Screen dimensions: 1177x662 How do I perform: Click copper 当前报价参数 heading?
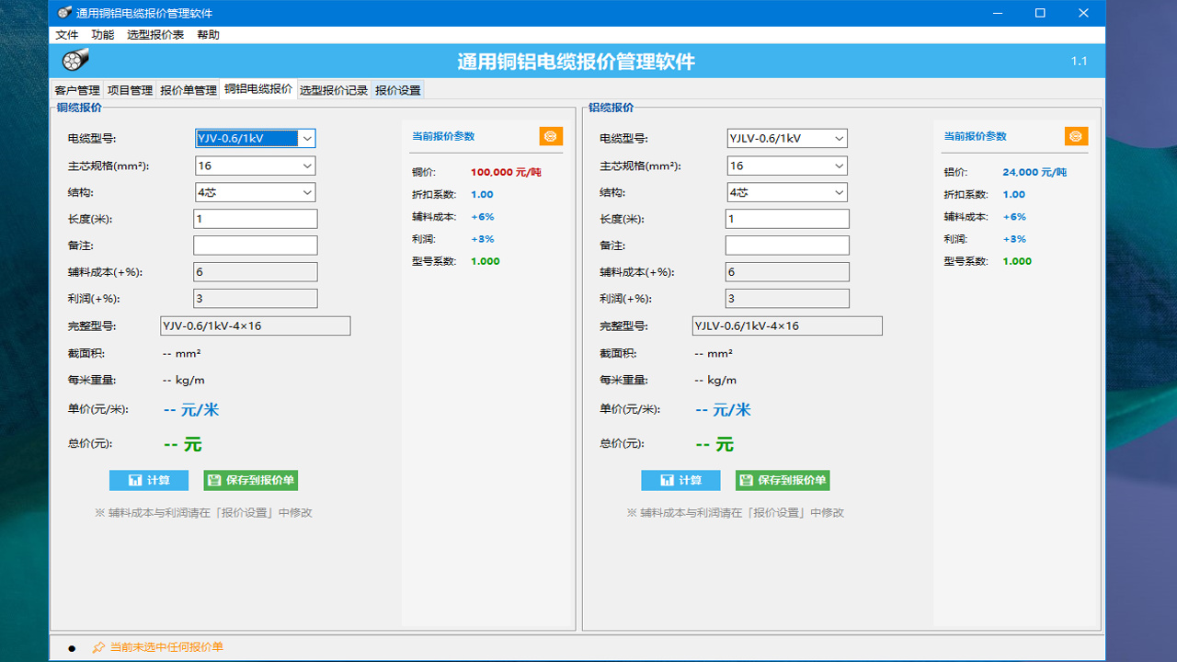point(443,136)
